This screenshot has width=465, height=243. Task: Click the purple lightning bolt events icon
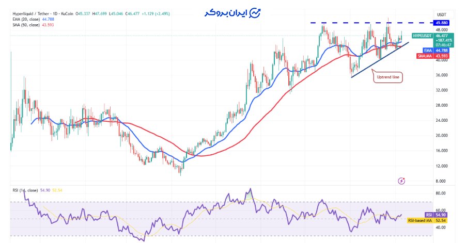[401, 181]
